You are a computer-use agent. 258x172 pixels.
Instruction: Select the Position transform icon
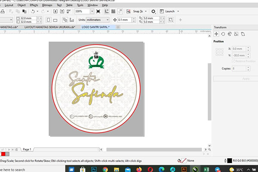pos(216,34)
